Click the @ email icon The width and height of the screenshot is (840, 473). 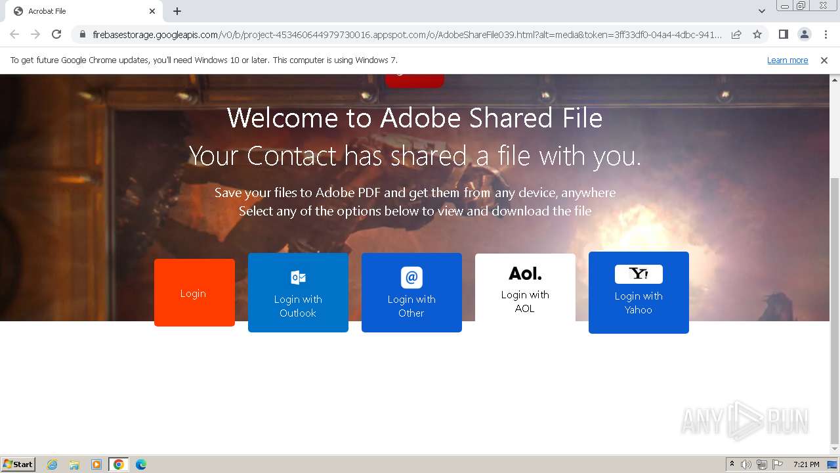tap(411, 277)
